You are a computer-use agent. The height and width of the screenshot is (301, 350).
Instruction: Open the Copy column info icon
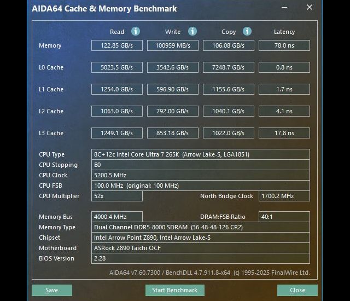(247, 32)
